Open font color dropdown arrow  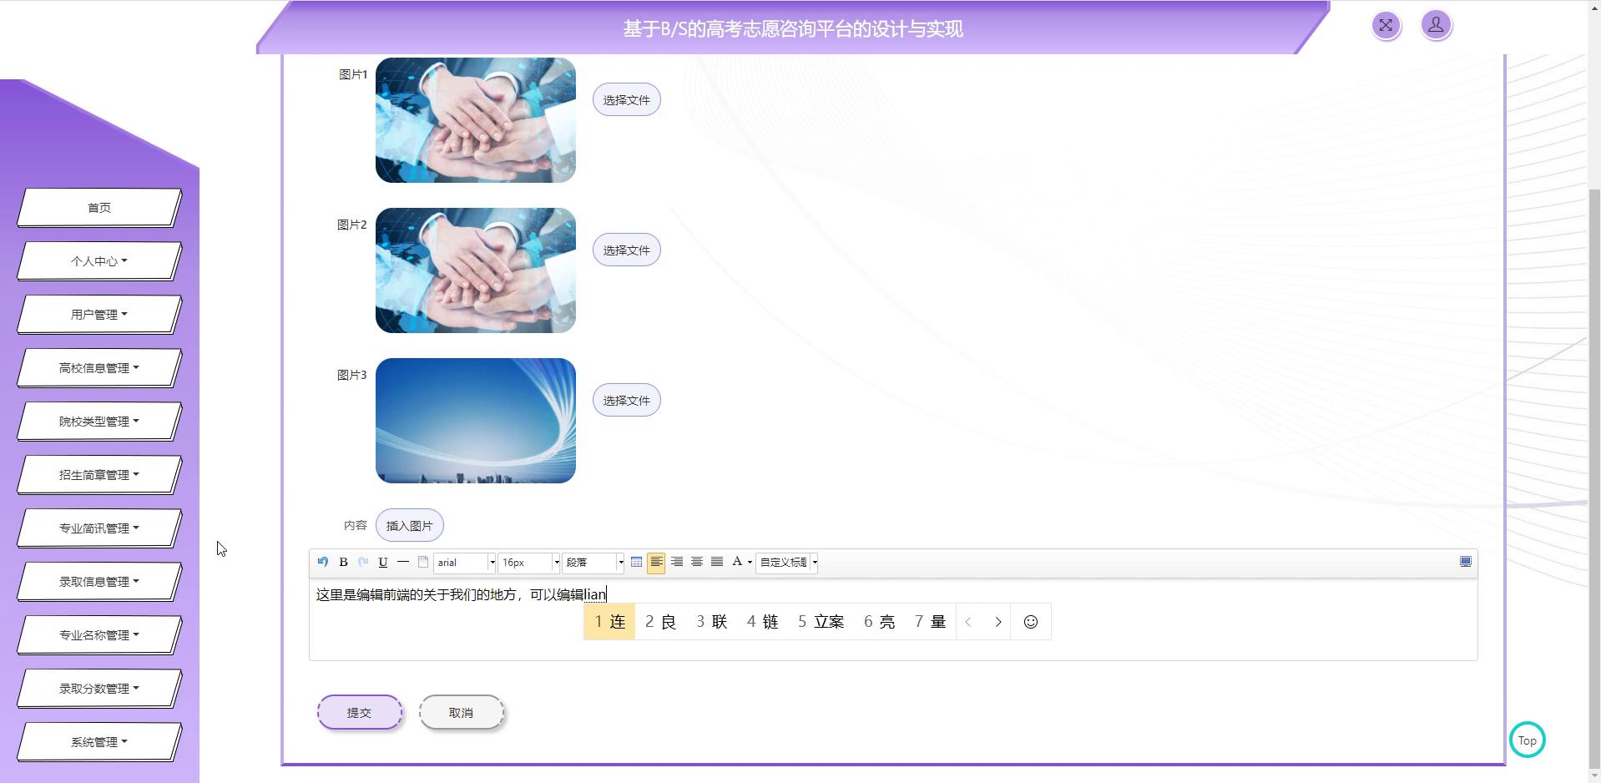click(x=750, y=562)
